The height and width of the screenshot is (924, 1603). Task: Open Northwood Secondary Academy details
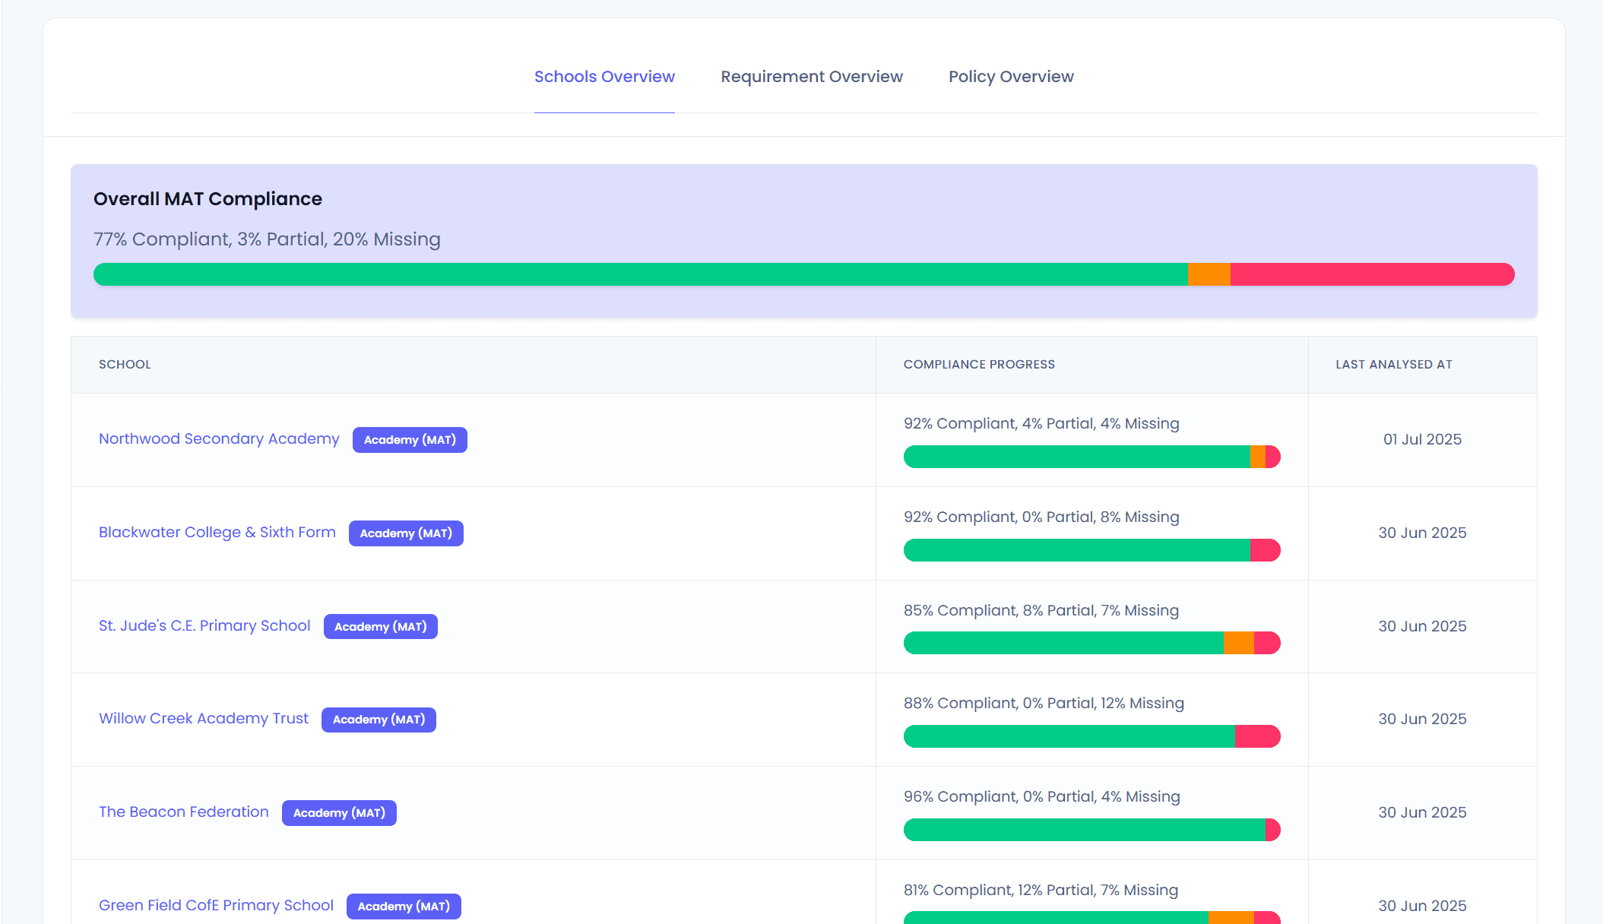tap(219, 439)
